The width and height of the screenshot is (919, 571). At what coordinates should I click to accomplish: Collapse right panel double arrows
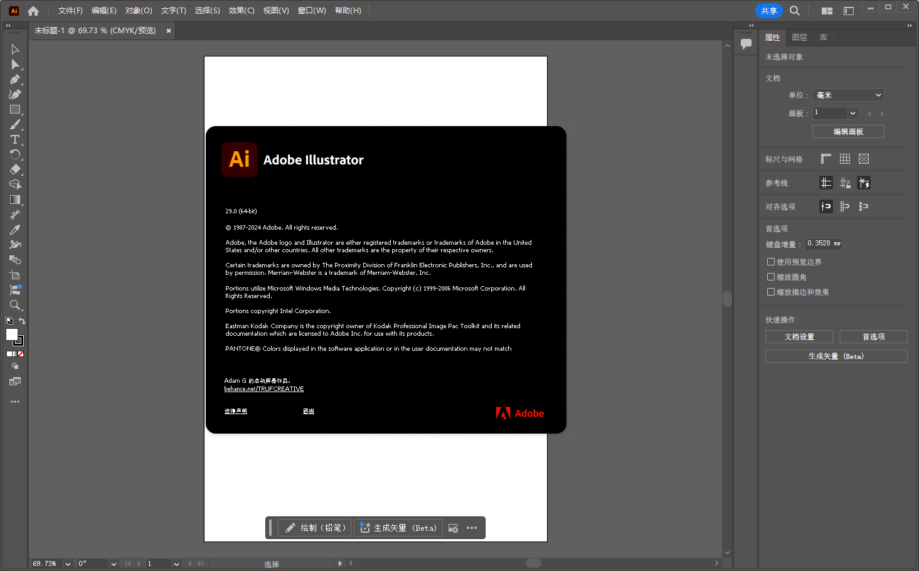(910, 26)
